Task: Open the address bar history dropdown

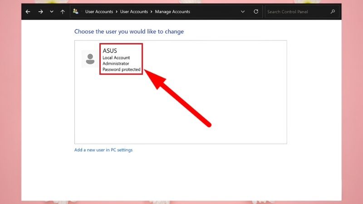Action: [x=243, y=12]
